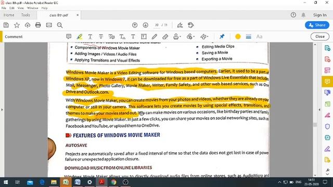The image size is (333, 187).
Task: Open the Edit menu
Action: point(11,8)
